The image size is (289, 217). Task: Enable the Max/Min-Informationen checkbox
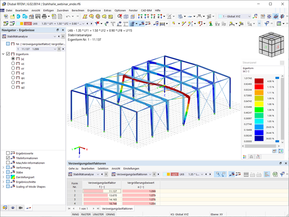click(x=8, y=163)
